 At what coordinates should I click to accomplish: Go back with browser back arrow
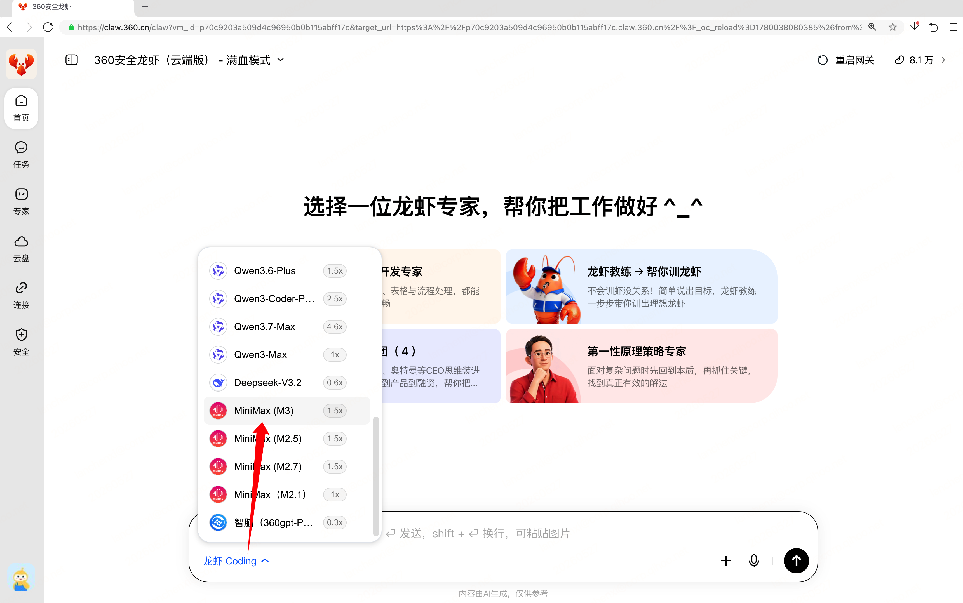point(10,27)
